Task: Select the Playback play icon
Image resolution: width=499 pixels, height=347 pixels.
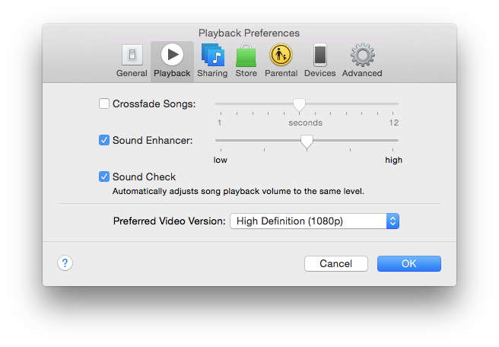Action: [172, 56]
